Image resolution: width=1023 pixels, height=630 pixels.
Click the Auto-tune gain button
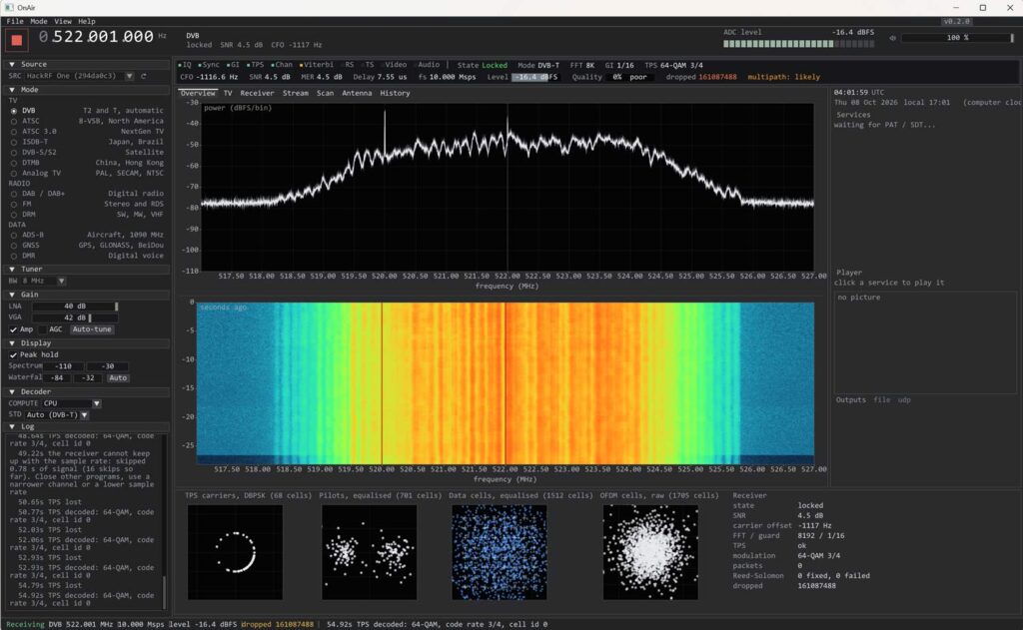(92, 329)
